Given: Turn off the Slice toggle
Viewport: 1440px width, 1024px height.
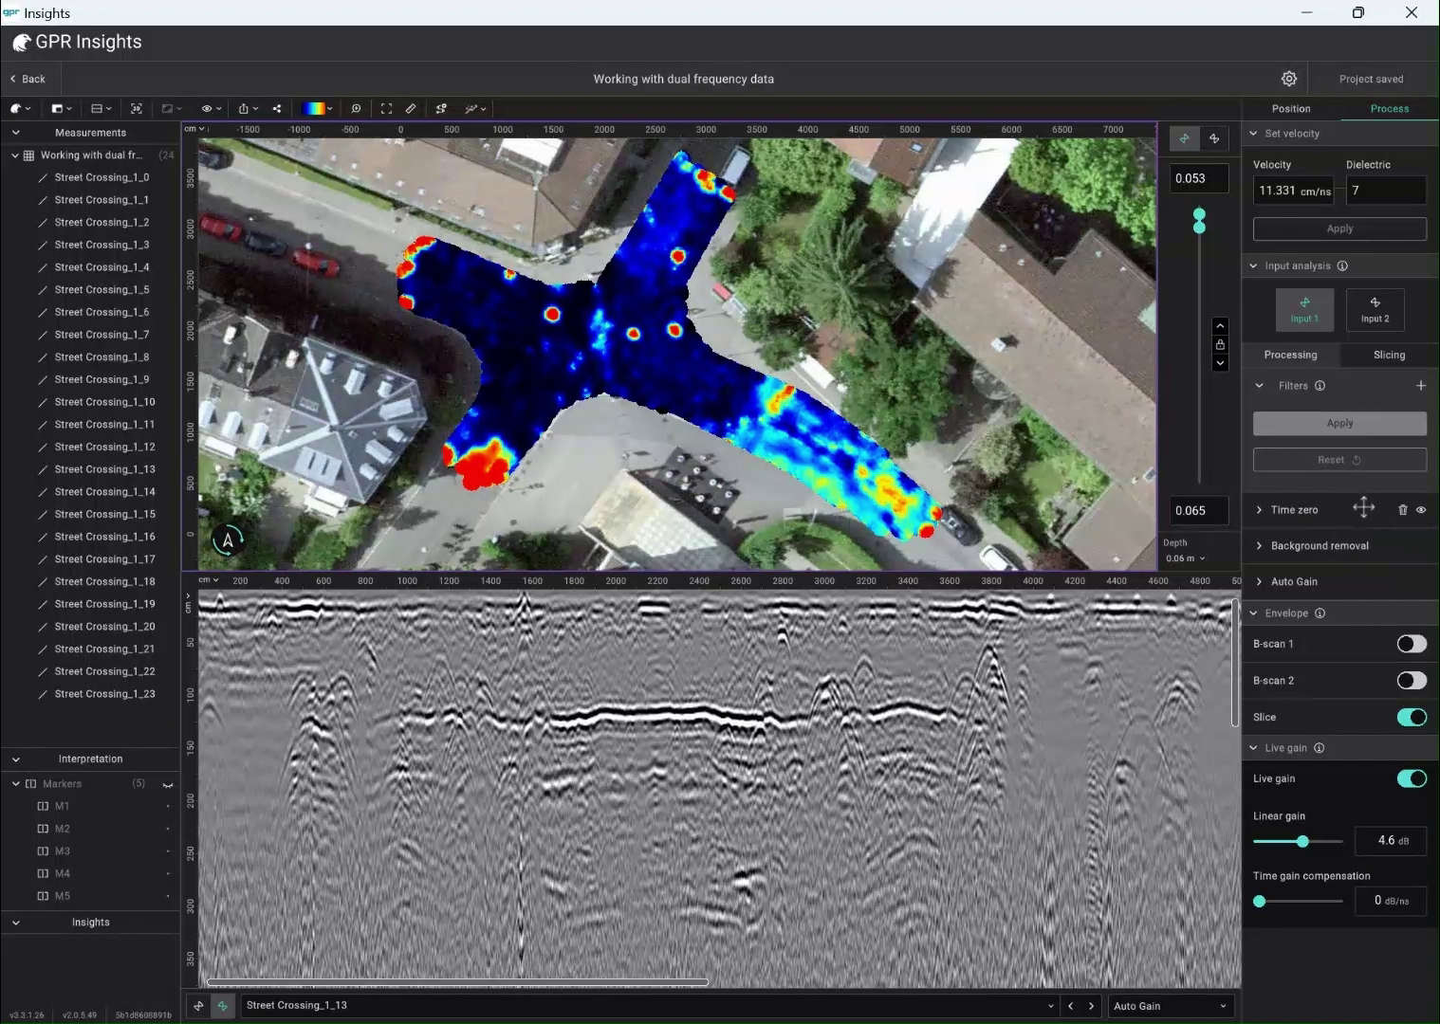Looking at the screenshot, I should pos(1412,717).
